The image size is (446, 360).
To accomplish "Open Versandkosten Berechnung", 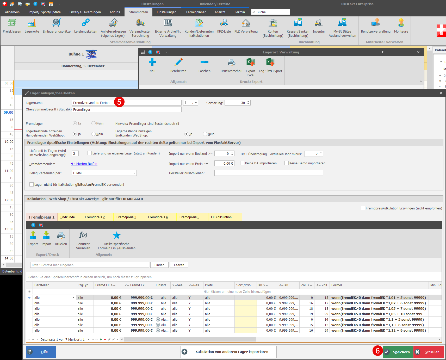I will [140, 28].
